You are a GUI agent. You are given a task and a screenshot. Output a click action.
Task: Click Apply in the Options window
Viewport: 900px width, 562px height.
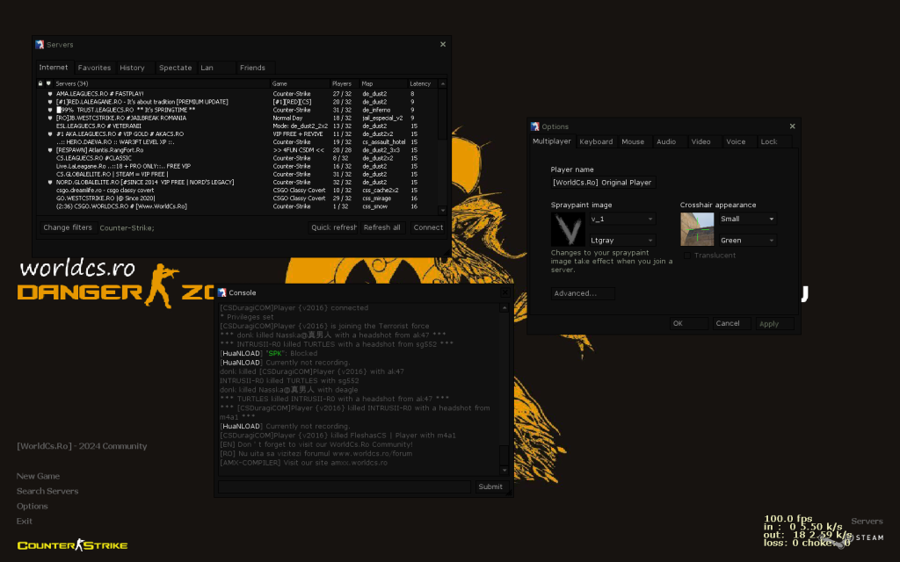click(x=774, y=323)
